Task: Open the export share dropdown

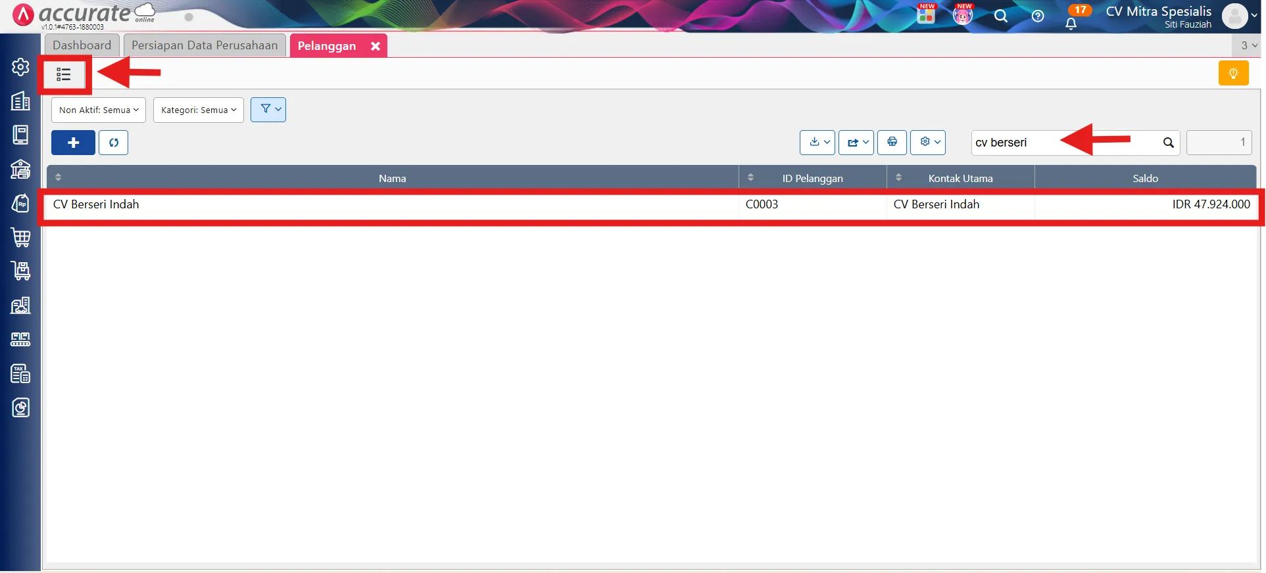Action: pyautogui.click(x=856, y=143)
